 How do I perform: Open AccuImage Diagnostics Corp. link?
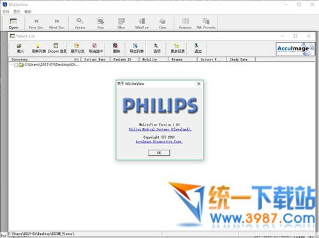159,141
